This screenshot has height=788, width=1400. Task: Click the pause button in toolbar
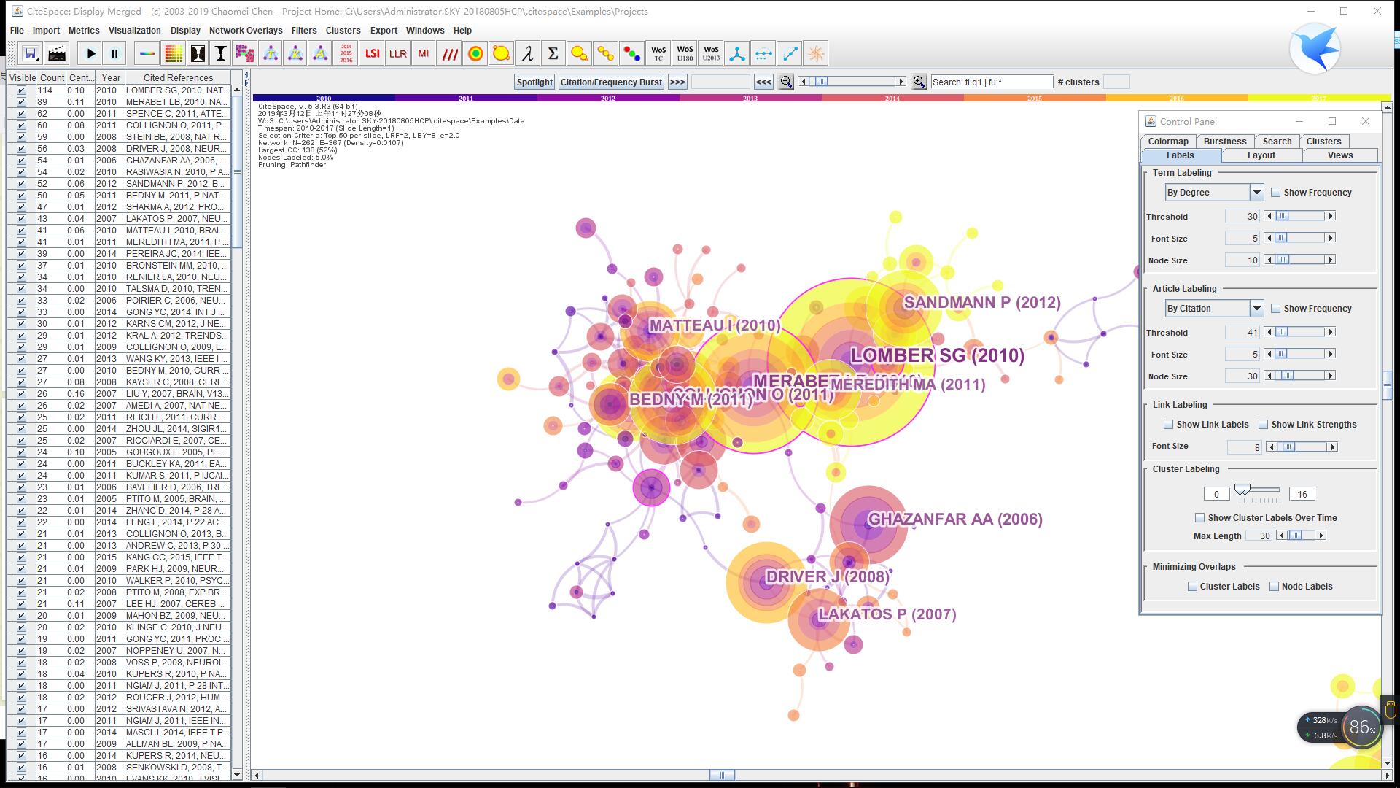(114, 53)
